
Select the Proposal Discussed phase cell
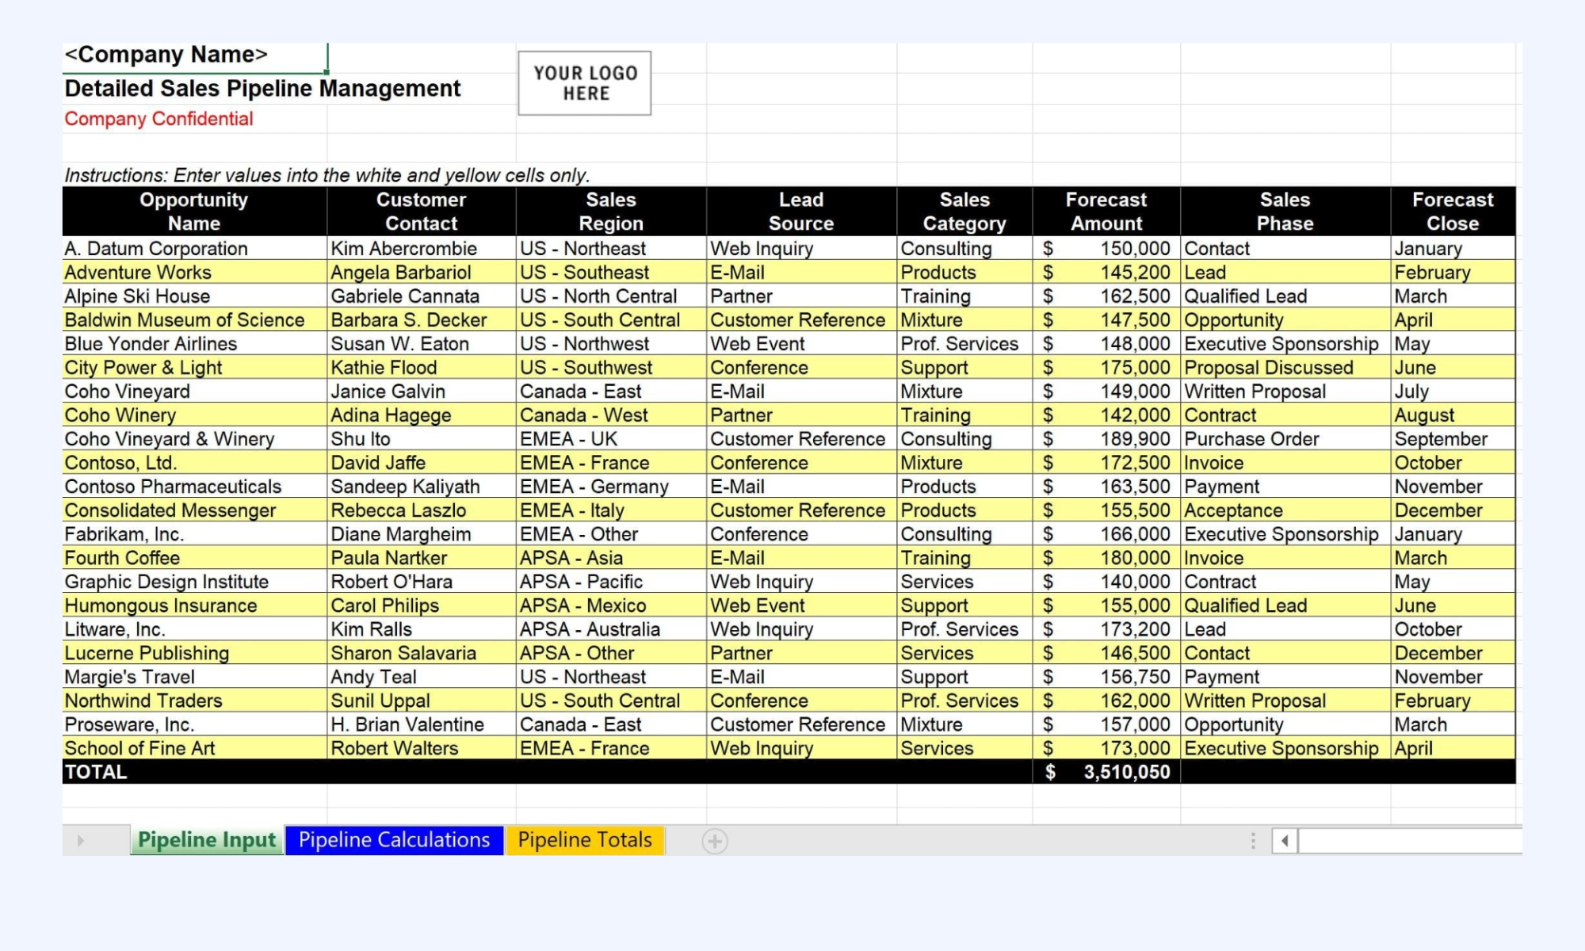1285,367
